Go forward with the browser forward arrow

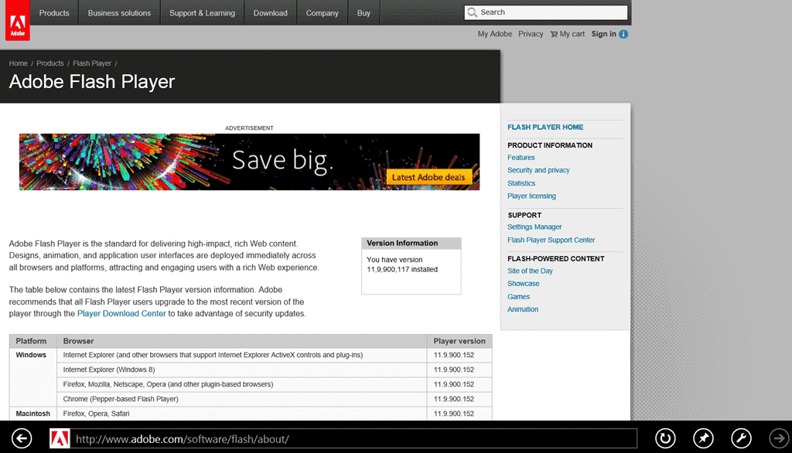780,438
